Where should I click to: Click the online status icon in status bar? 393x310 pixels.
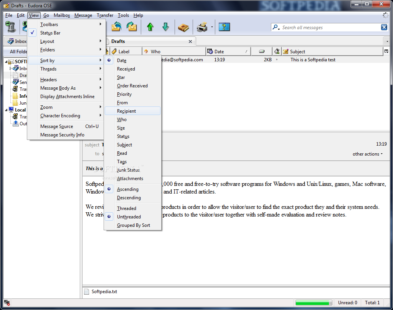(x=7, y=302)
